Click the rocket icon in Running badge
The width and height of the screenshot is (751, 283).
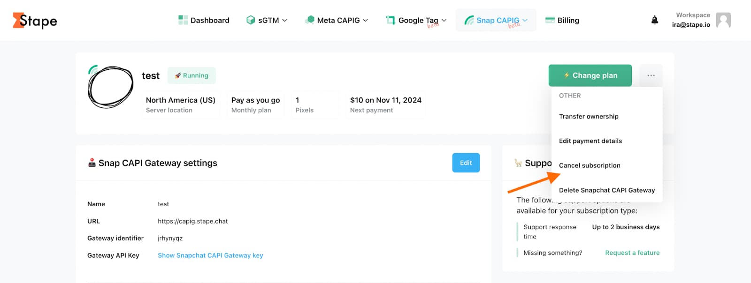[178, 75]
